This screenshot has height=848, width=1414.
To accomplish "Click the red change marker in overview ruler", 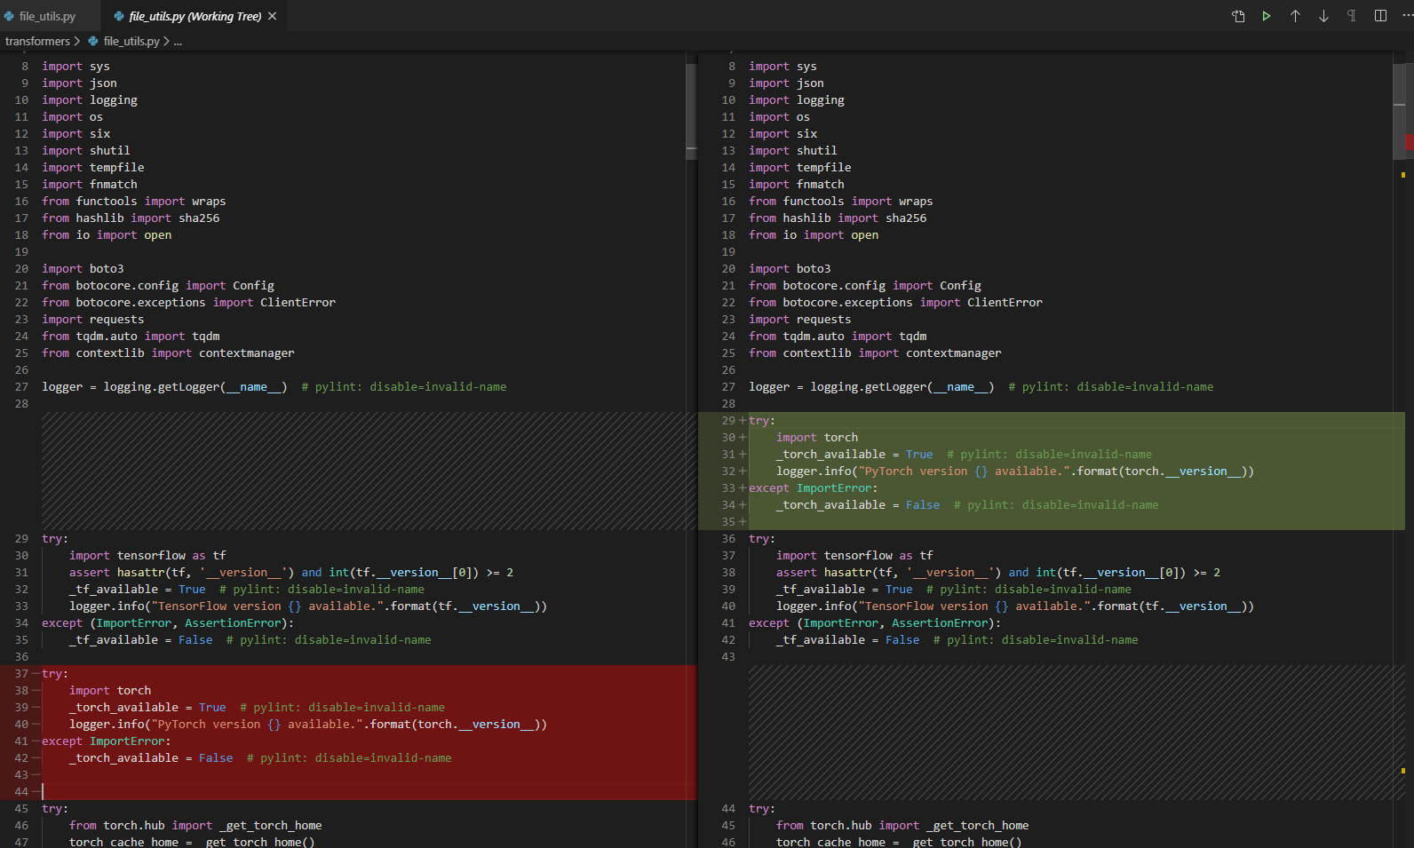I will (1409, 142).
